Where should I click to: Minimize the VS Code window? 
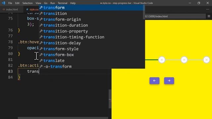click(x=190, y=3)
